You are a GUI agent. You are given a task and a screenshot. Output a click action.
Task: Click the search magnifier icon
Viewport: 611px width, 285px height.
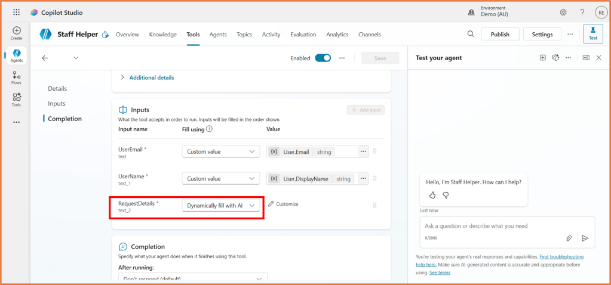click(x=471, y=34)
